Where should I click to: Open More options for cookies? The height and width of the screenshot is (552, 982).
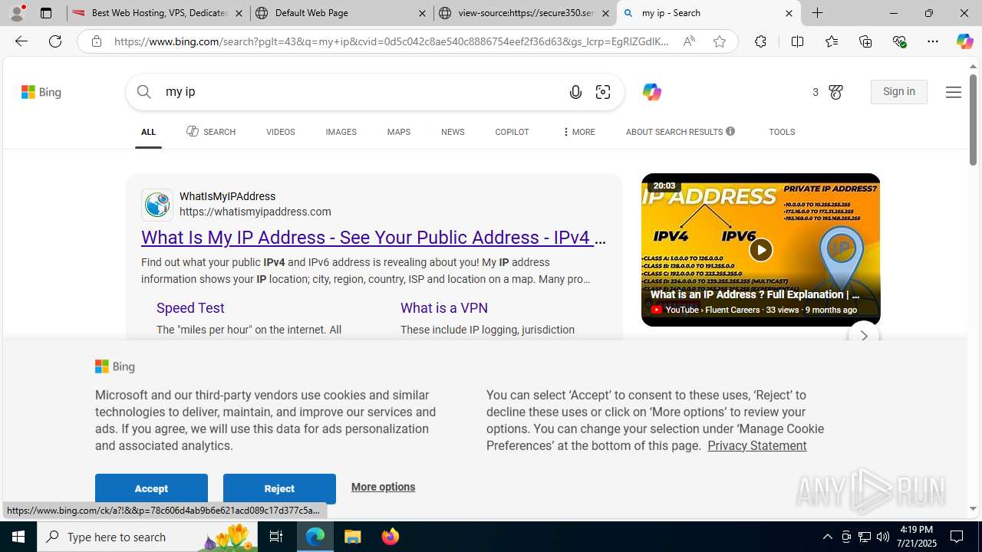(x=383, y=487)
